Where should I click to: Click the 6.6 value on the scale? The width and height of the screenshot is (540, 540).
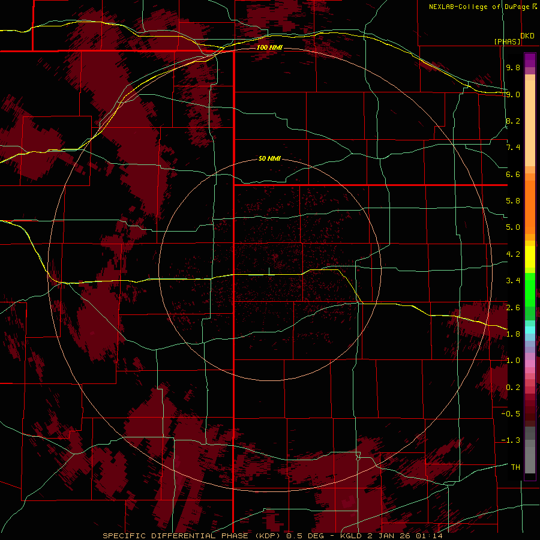513,174
